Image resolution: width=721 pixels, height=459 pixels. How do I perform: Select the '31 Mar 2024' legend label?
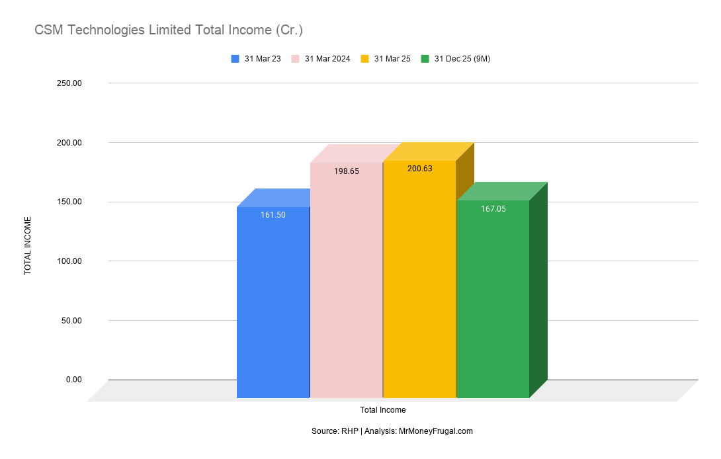327,59
